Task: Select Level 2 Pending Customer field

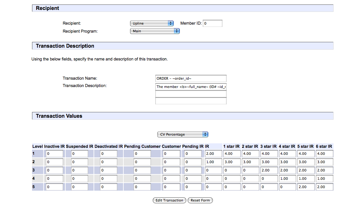Action: tap(142, 162)
